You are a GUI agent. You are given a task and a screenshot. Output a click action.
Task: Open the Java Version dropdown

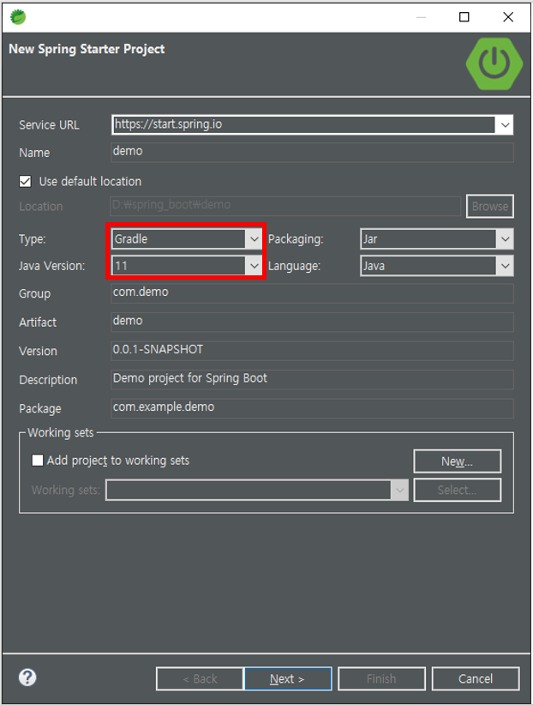pyautogui.click(x=187, y=266)
